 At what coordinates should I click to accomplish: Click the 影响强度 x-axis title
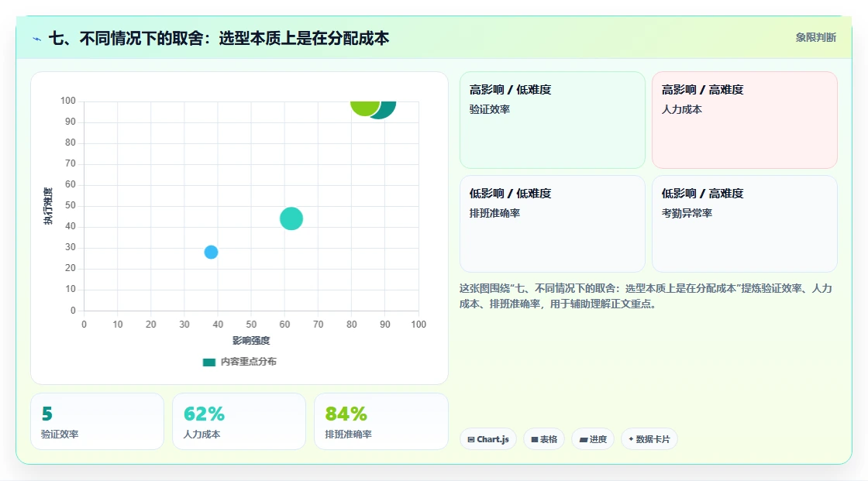coord(251,340)
